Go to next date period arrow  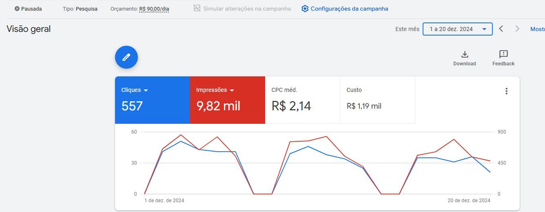(517, 29)
